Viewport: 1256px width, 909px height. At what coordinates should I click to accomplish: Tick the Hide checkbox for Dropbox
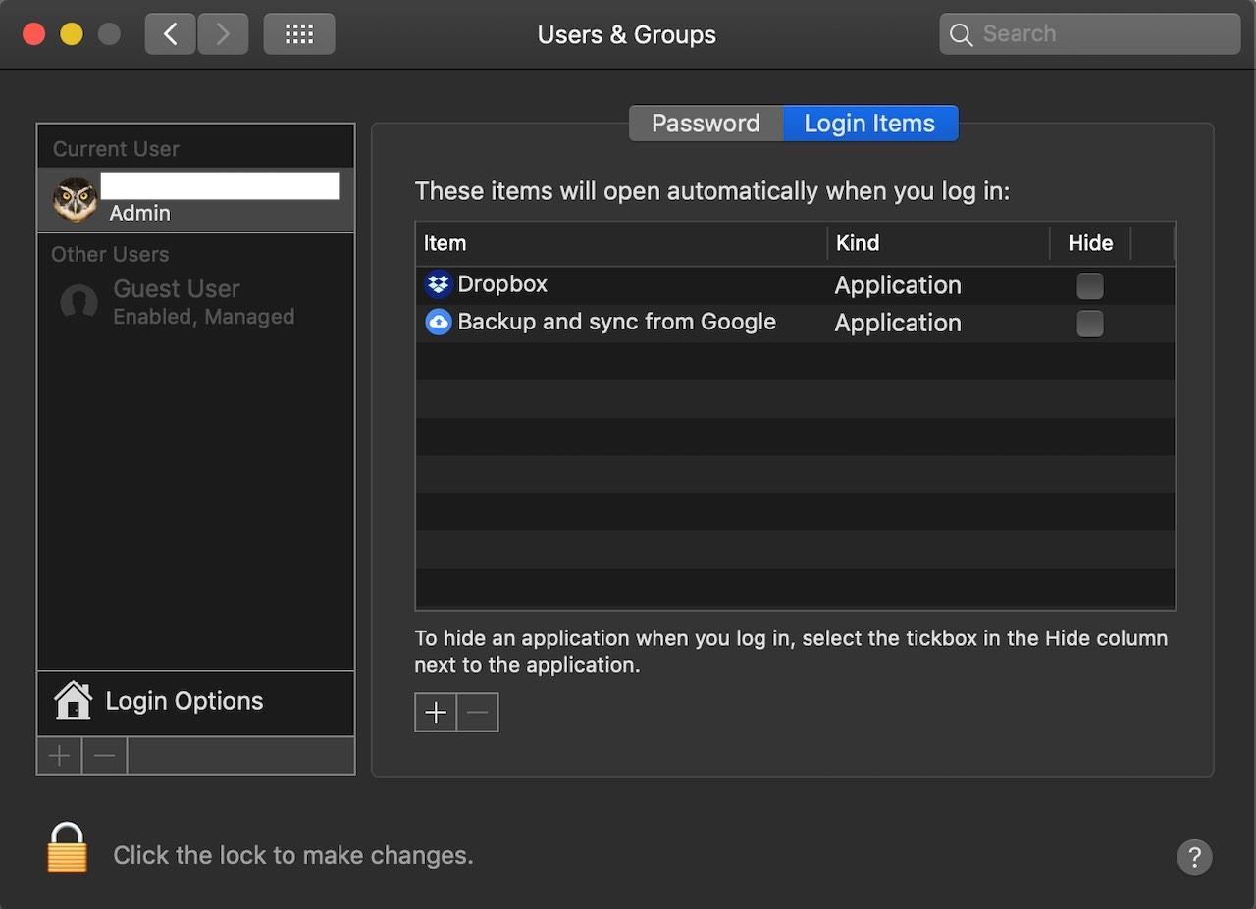pos(1089,285)
